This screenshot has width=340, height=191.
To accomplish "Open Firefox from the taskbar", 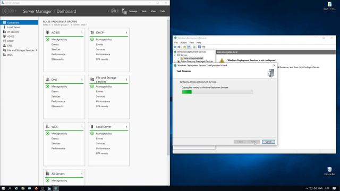I will click(x=36, y=188).
